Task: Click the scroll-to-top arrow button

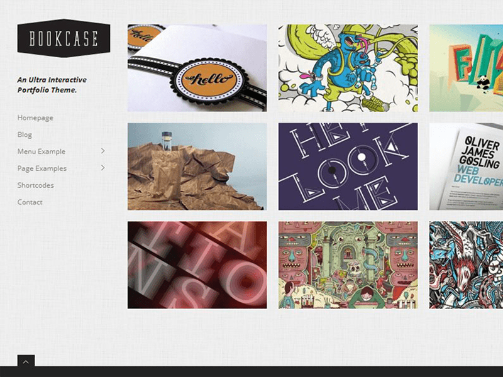Action: click(26, 362)
